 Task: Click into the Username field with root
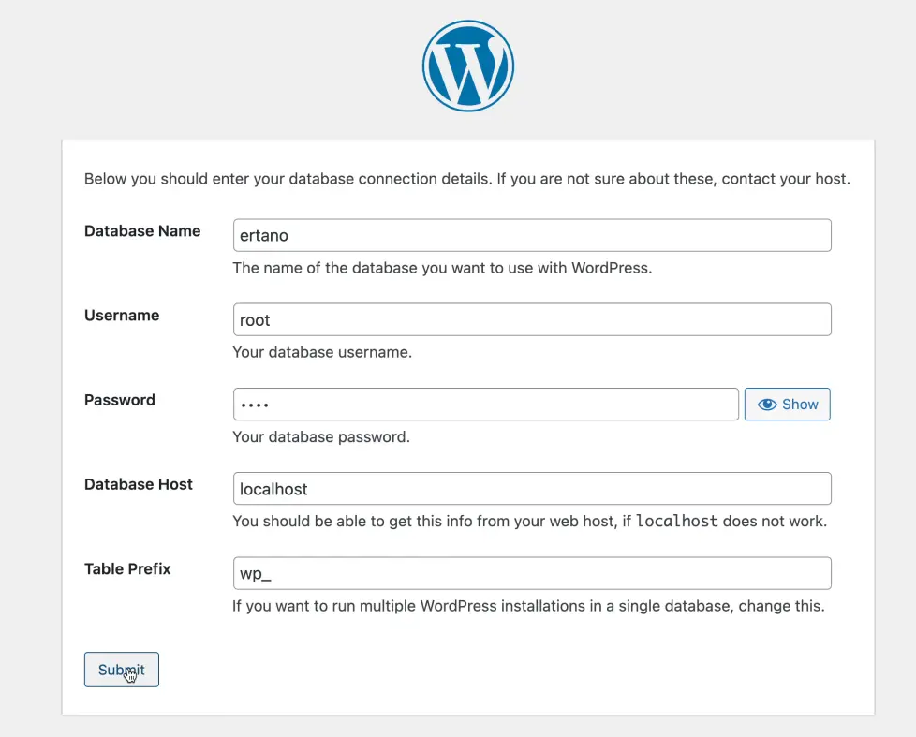pyautogui.click(x=531, y=320)
